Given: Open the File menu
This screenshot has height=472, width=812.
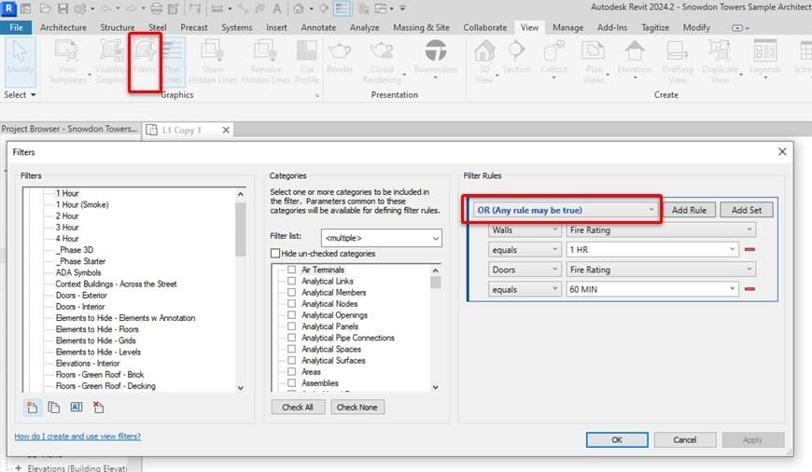Looking at the screenshot, I should point(16,27).
